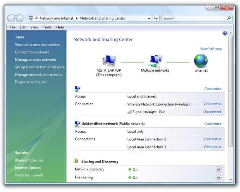240x192 pixels.
Task: Open Internet Options link
Action: [x=28, y=168]
